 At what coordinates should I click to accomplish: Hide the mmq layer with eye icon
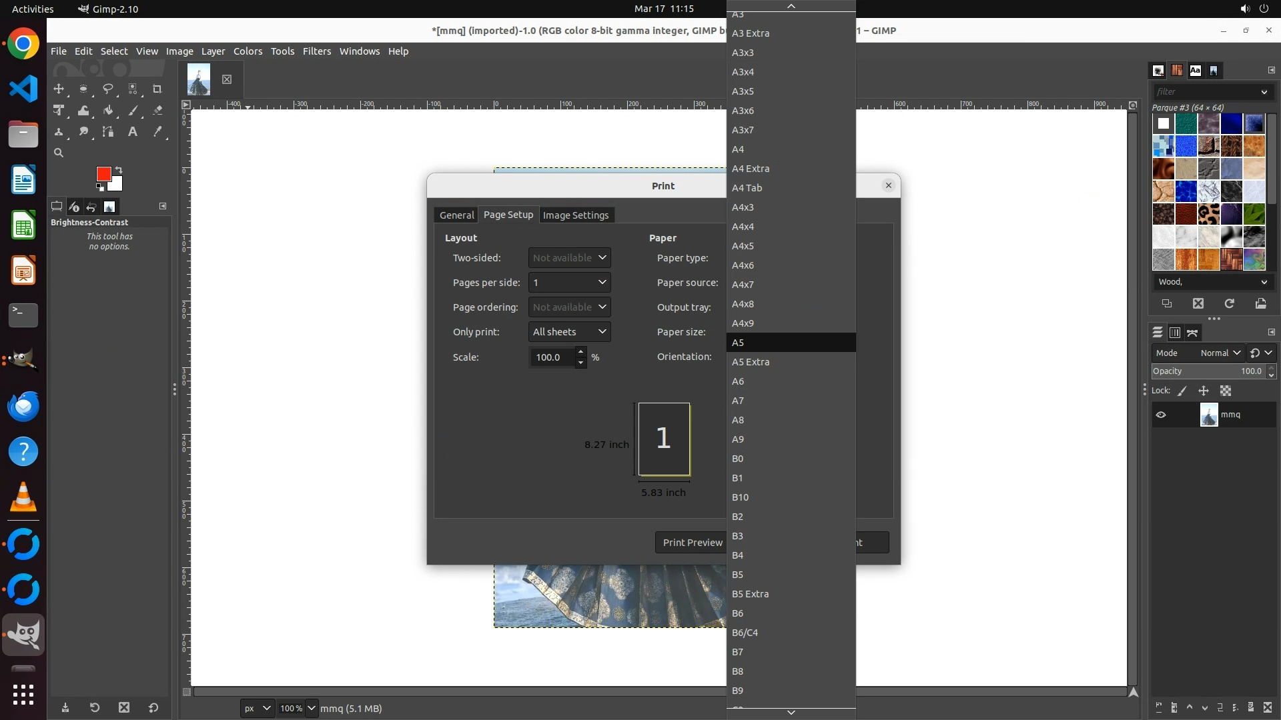pyautogui.click(x=1161, y=415)
